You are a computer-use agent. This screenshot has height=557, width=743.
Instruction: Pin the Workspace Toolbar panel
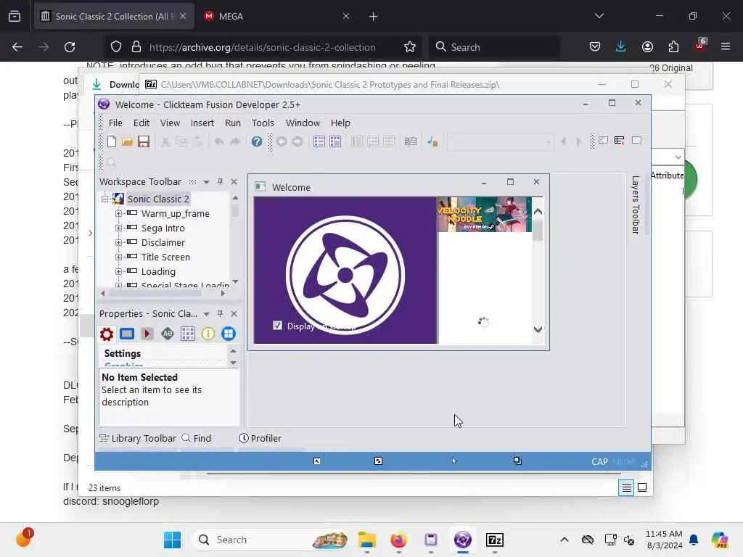220,181
